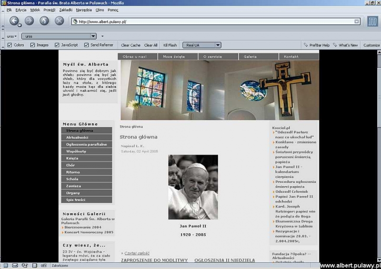Open the Narzędzia menu
The width and height of the screenshot is (381, 269).
click(x=84, y=10)
